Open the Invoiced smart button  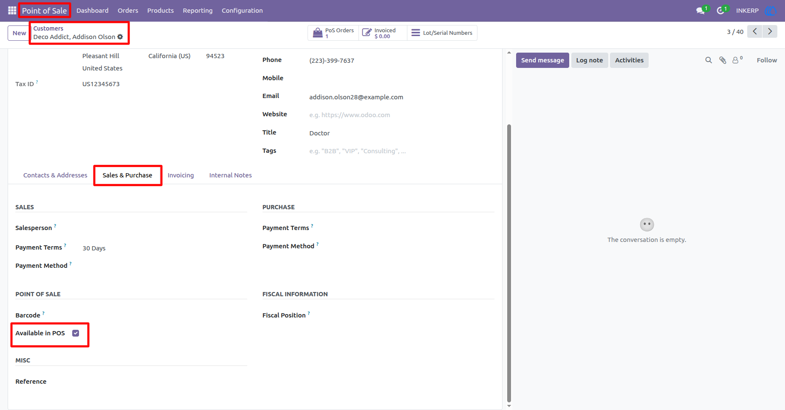pyautogui.click(x=383, y=33)
